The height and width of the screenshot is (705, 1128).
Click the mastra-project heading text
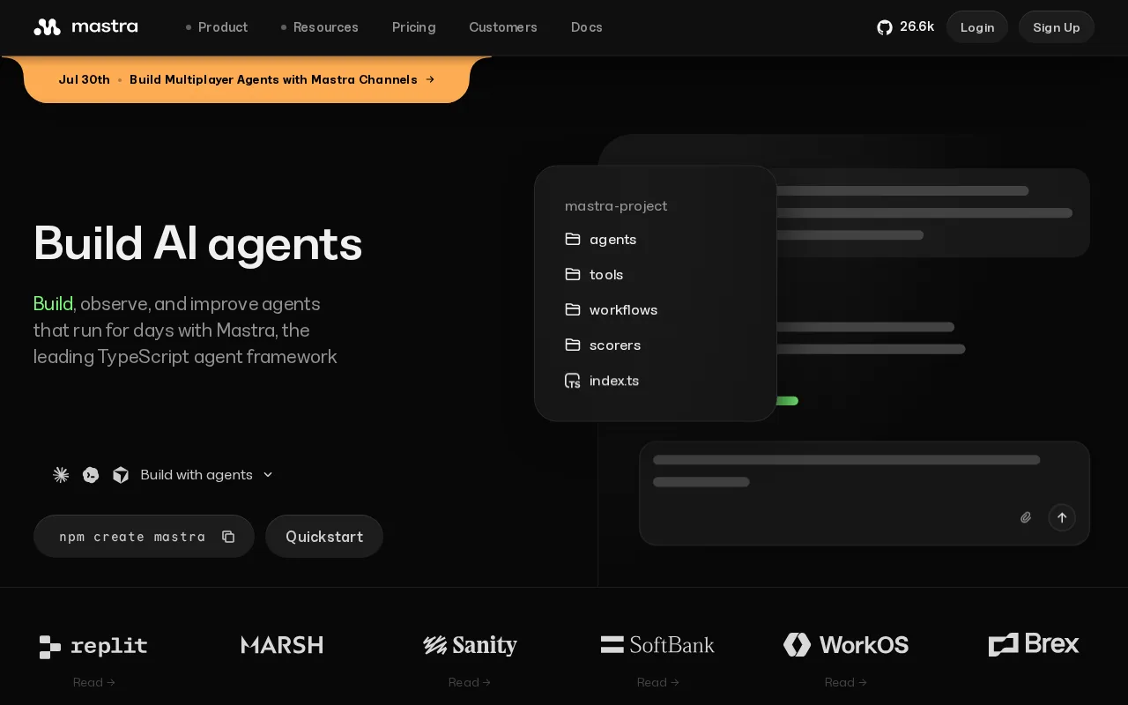(x=616, y=206)
